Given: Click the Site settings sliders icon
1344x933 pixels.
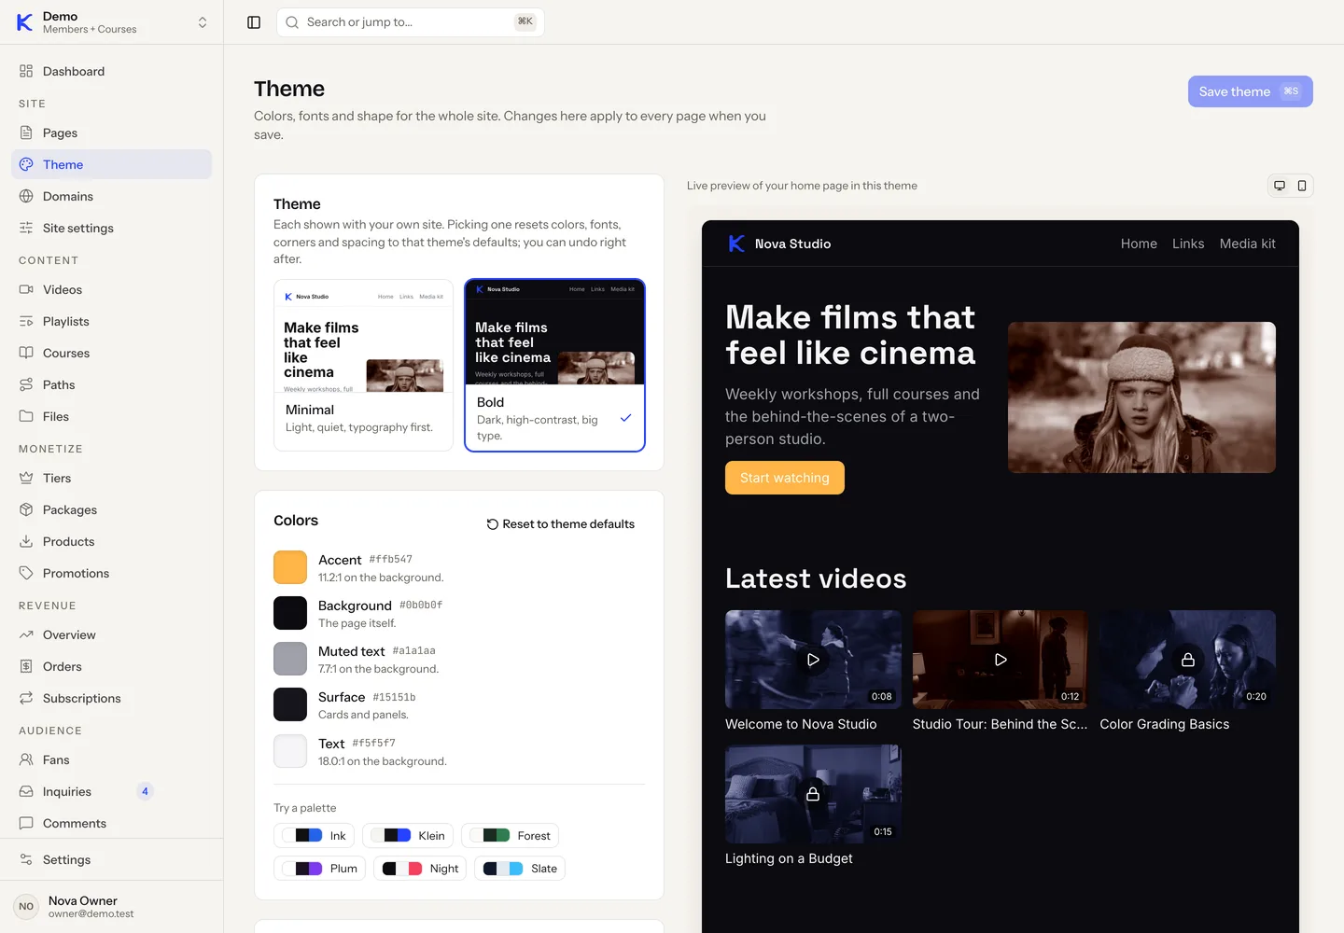Looking at the screenshot, I should pos(26,228).
